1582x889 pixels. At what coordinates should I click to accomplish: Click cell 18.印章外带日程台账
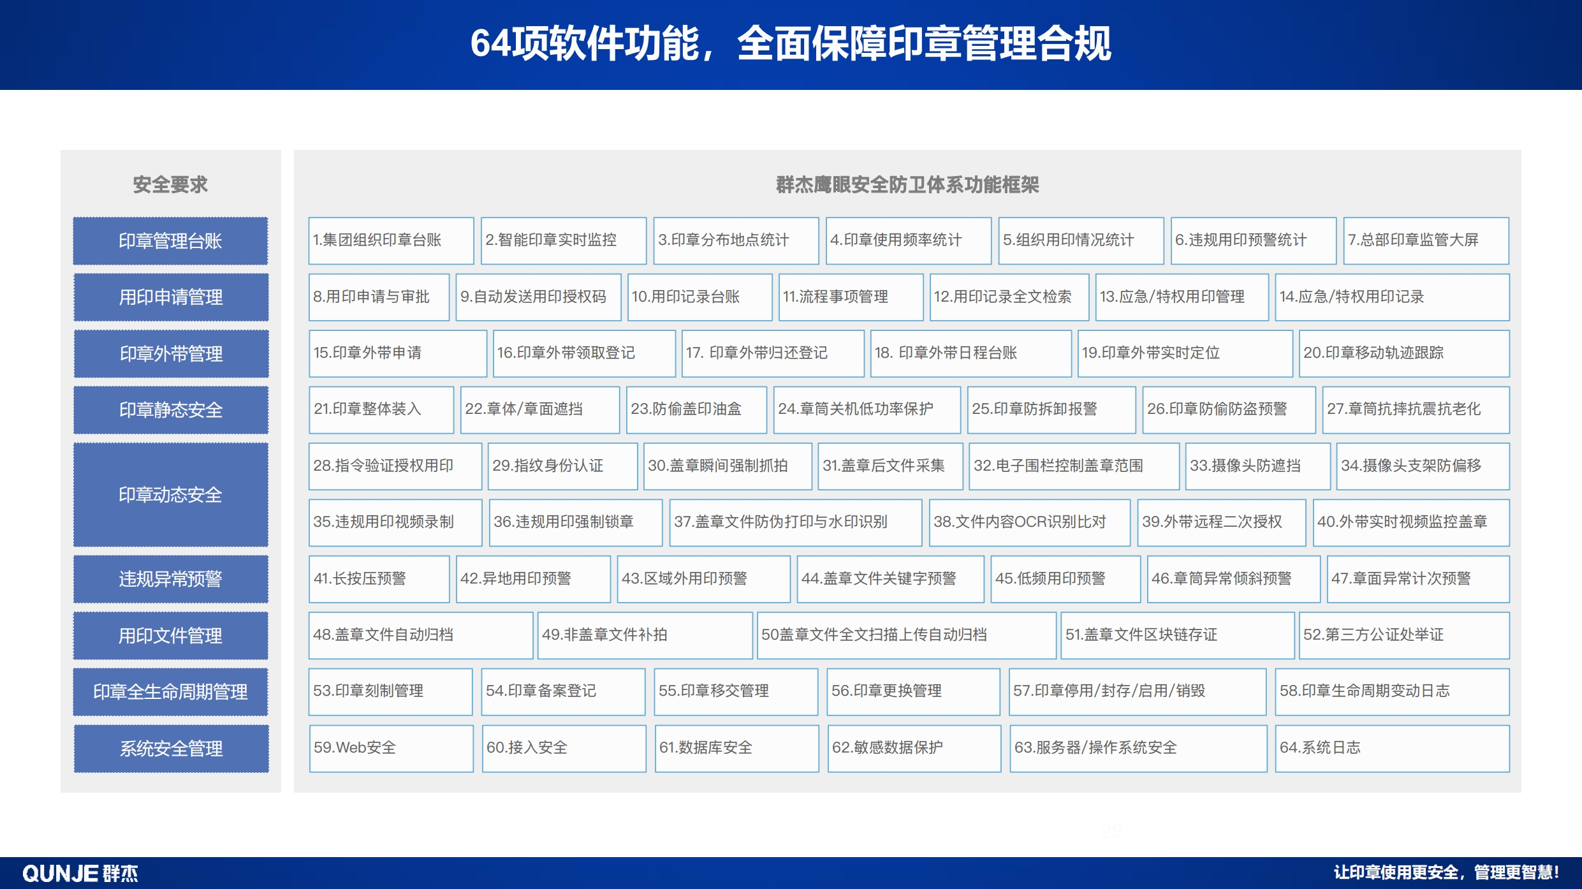[970, 354]
